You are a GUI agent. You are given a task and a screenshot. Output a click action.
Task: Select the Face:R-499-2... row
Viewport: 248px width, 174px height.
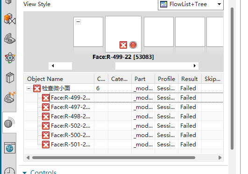(123, 98)
